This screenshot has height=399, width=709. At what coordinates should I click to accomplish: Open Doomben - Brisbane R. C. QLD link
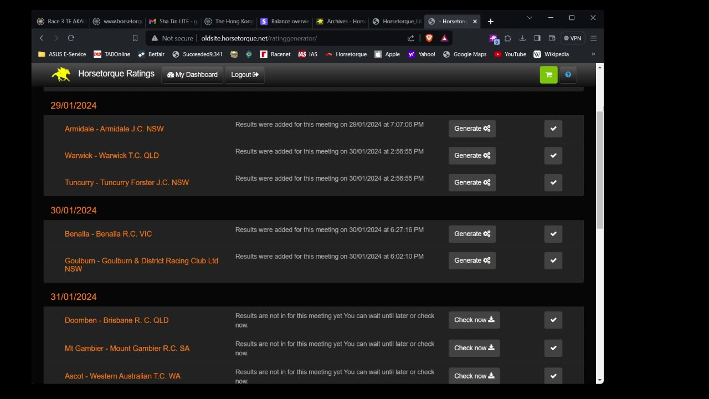(x=116, y=320)
